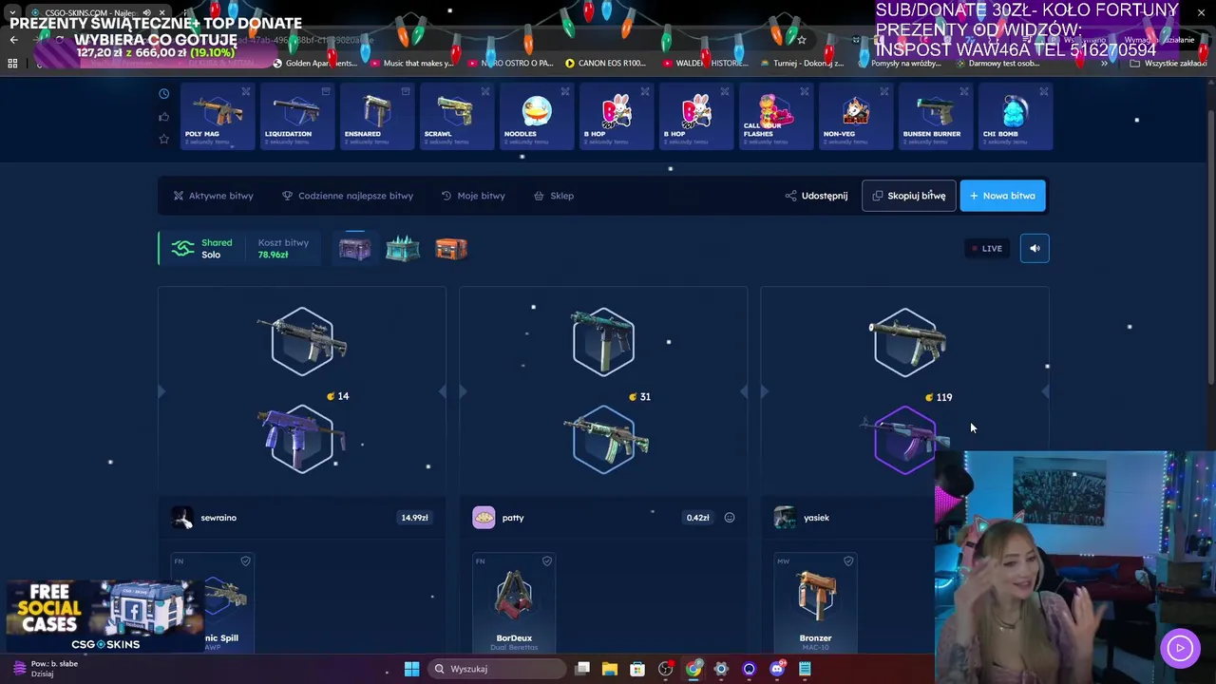Click shield icon on sewraino's AWP card
Image resolution: width=1216 pixels, height=684 pixels.
click(245, 561)
